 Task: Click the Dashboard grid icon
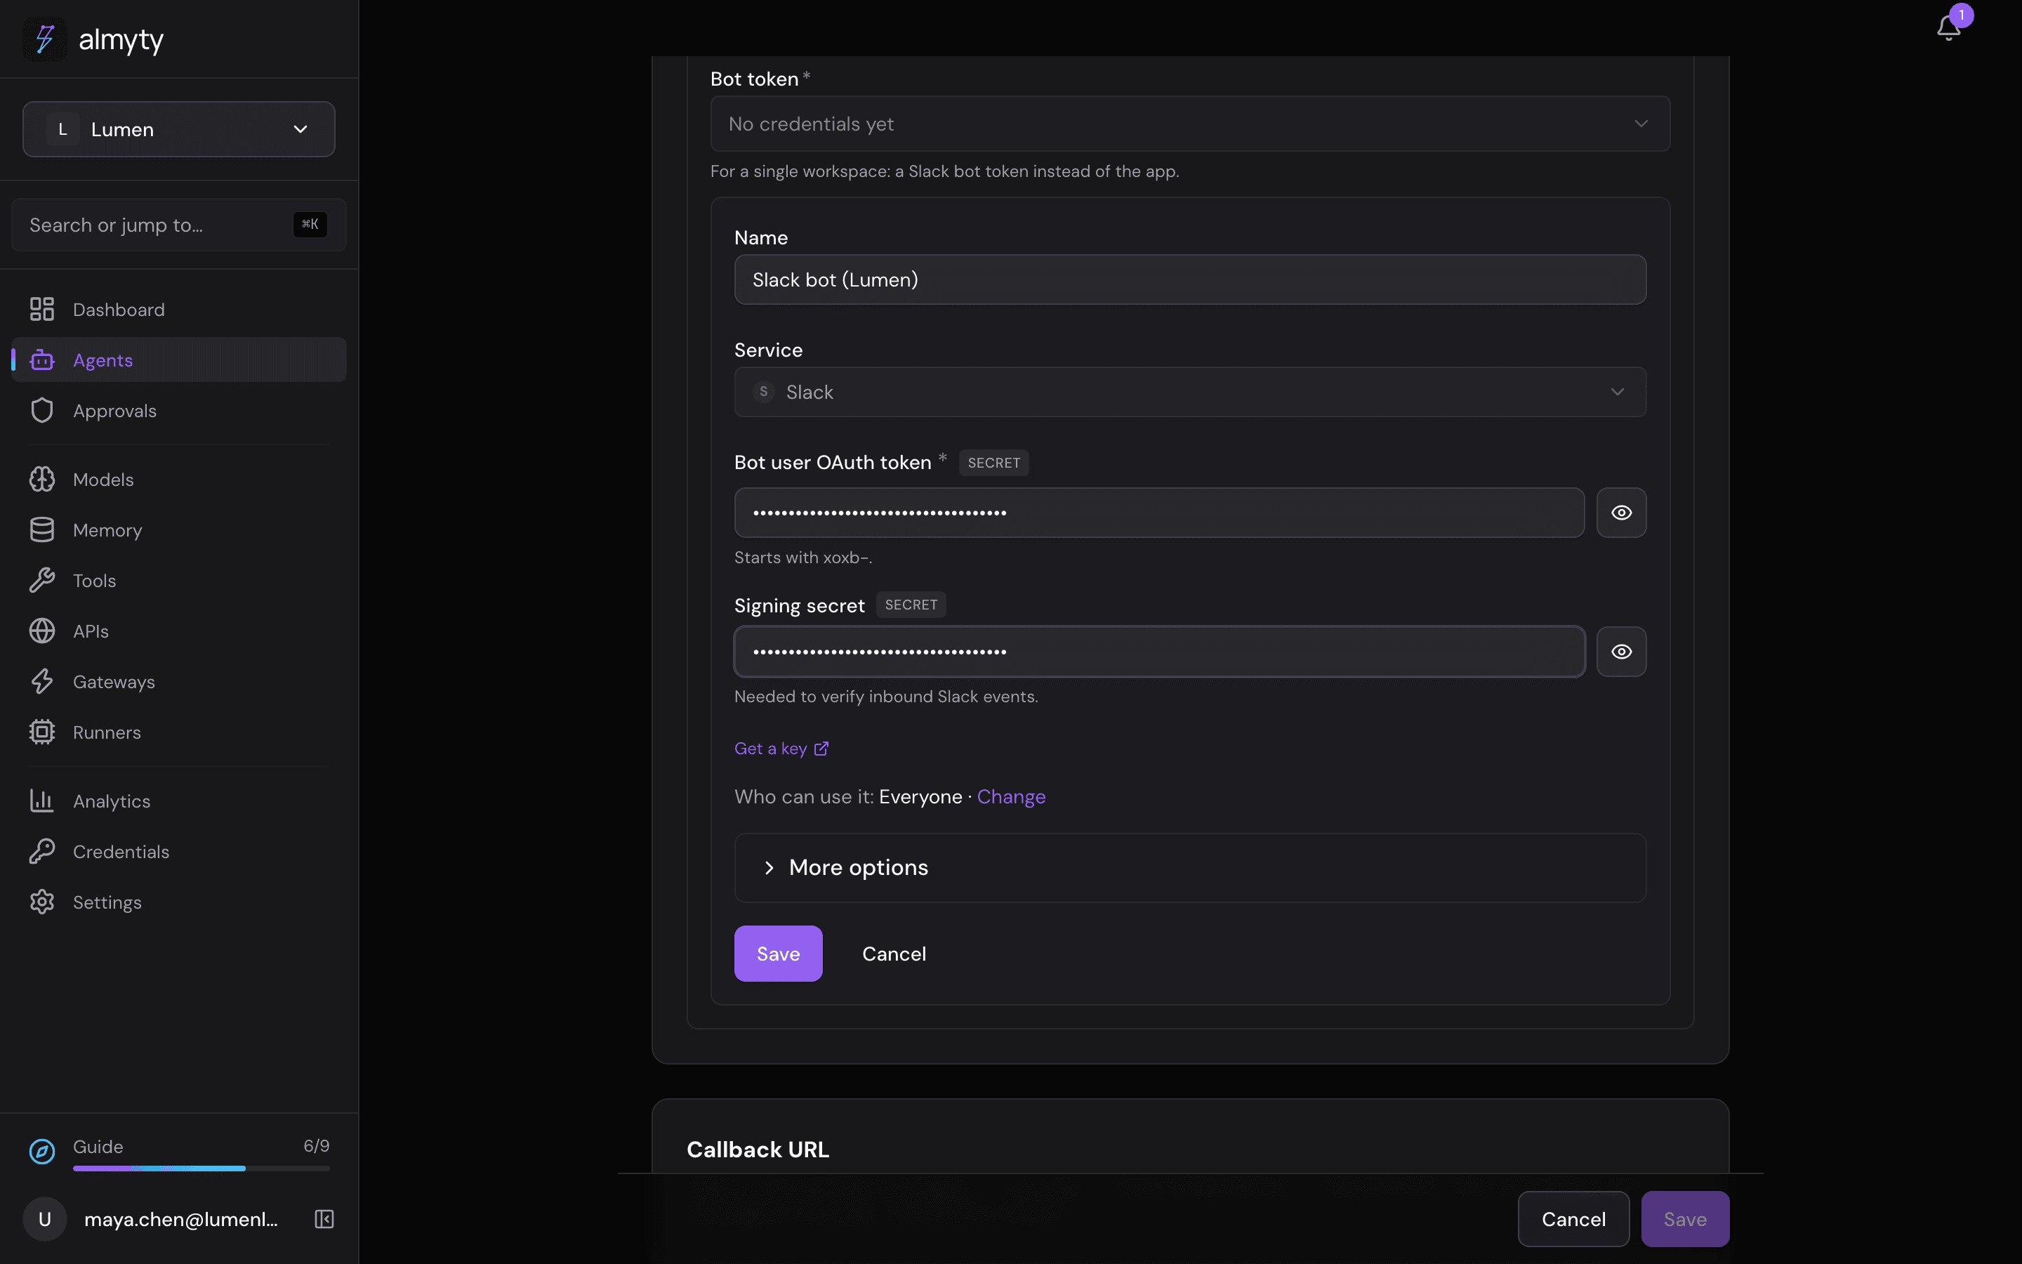(42, 309)
